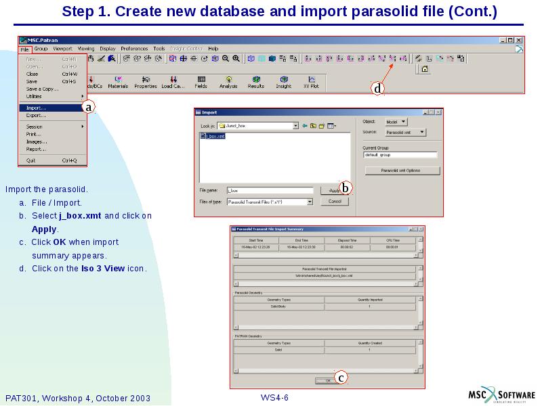The image size is (542, 406).
Task: Click the Up One Level folder icon
Action: pos(313,127)
